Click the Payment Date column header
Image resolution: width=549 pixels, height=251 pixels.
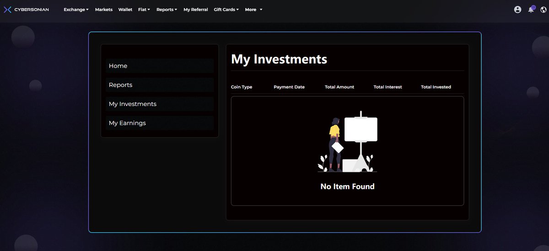(289, 87)
